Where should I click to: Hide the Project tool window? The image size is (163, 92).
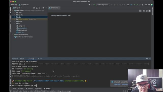pos(46,8)
